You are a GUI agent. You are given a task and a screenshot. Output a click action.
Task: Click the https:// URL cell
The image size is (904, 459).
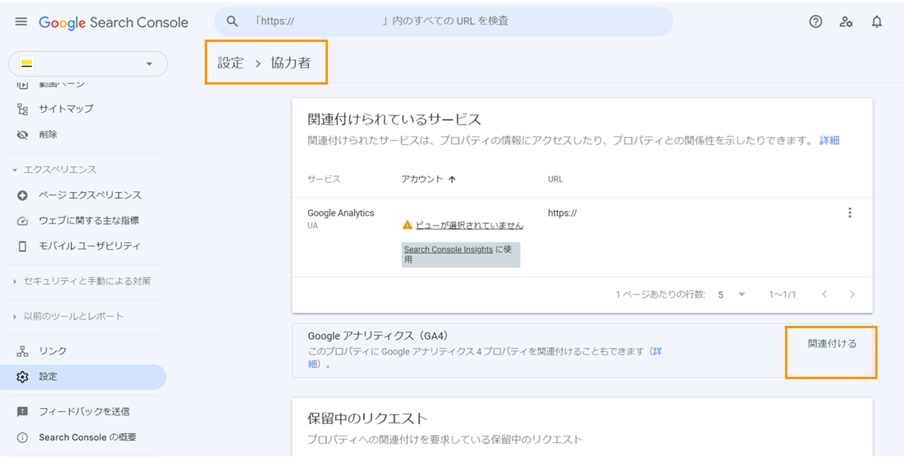tap(562, 213)
